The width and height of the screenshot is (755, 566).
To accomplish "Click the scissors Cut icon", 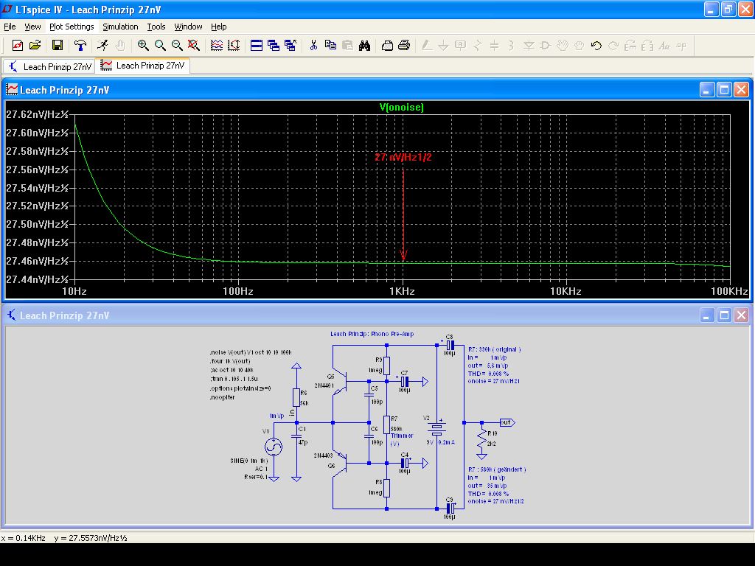I will pos(313,46).
